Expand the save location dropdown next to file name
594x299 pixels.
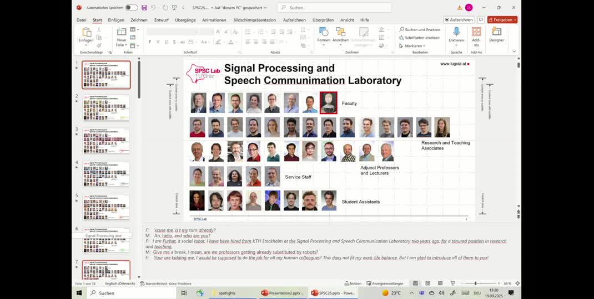coord(265,8)
